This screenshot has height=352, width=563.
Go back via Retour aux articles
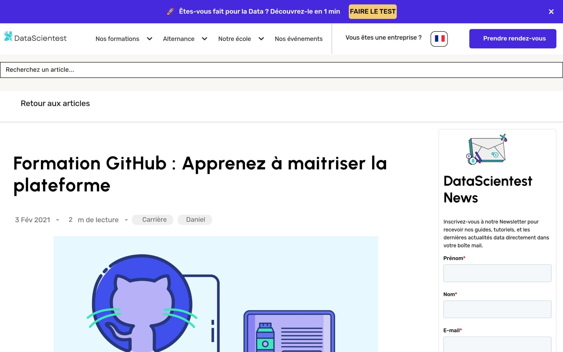pyautogui.click(x=55, y=103)
